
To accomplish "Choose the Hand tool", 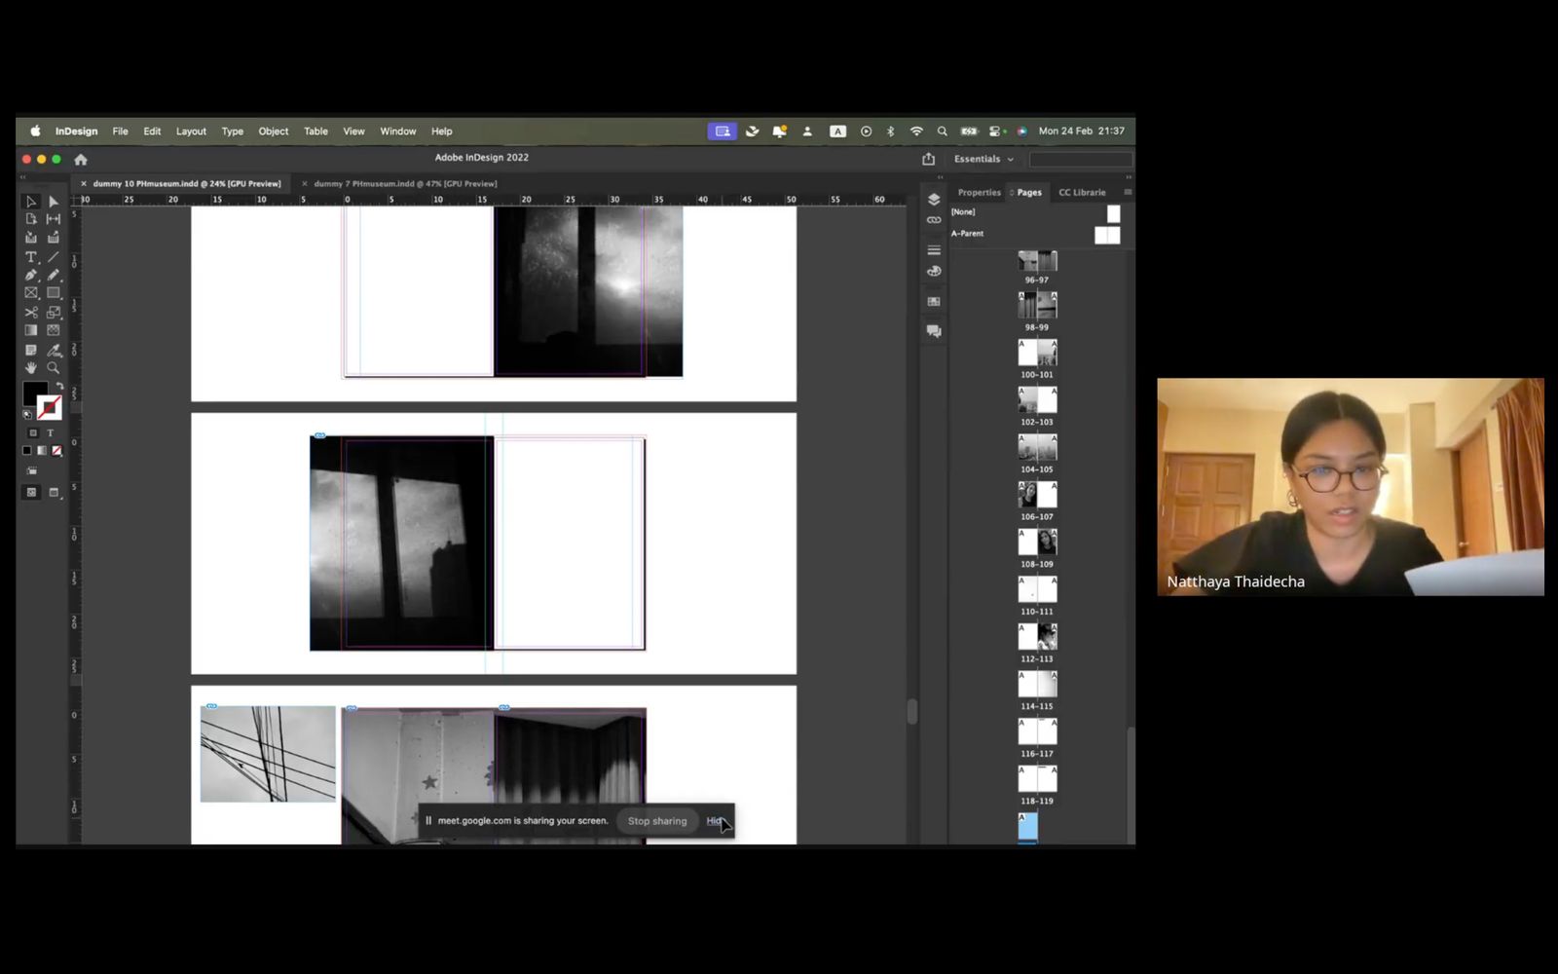I will point(30,368).
